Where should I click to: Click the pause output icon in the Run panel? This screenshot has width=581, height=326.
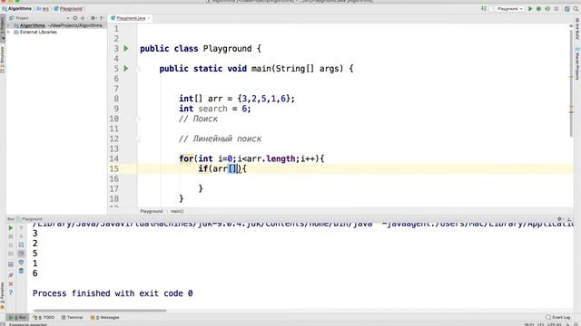coord(11,244)
